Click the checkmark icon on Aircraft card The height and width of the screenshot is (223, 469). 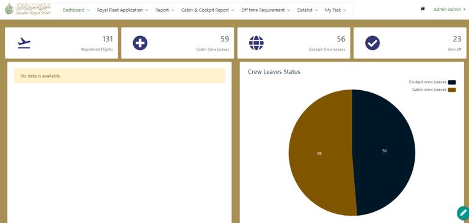coord(373,43)
